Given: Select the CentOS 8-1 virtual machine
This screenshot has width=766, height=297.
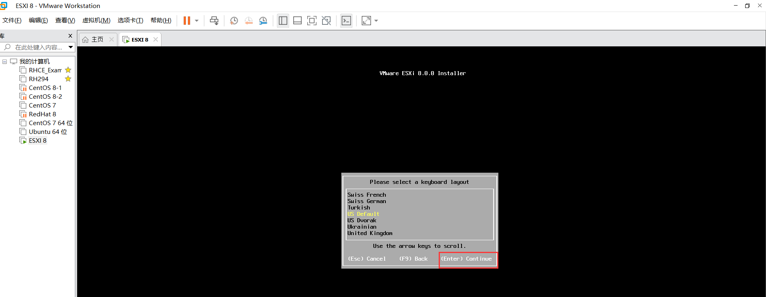Looking at the screenshot, I should coord(45,88).
